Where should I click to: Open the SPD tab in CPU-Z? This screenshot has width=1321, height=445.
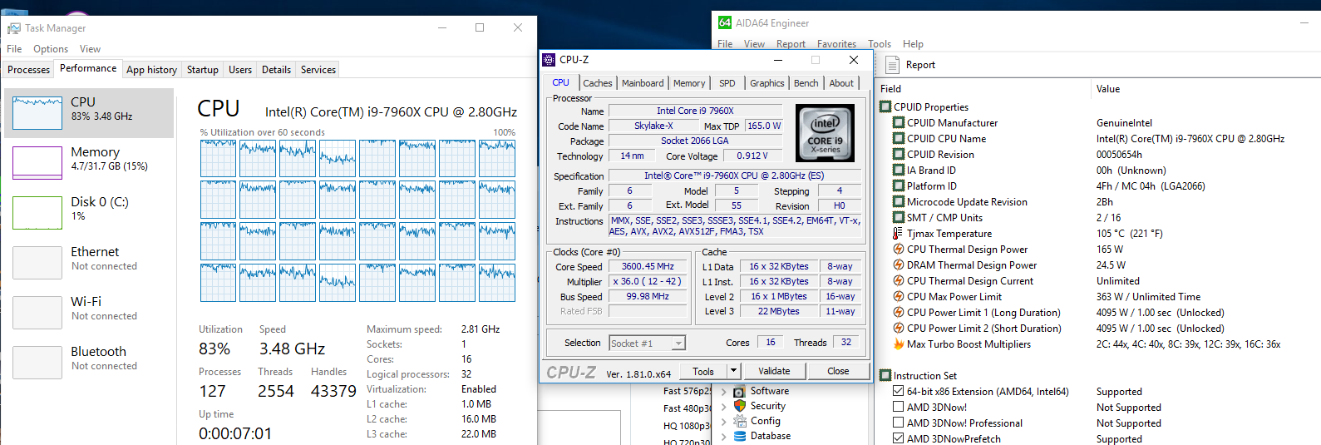tap(727, 83)
